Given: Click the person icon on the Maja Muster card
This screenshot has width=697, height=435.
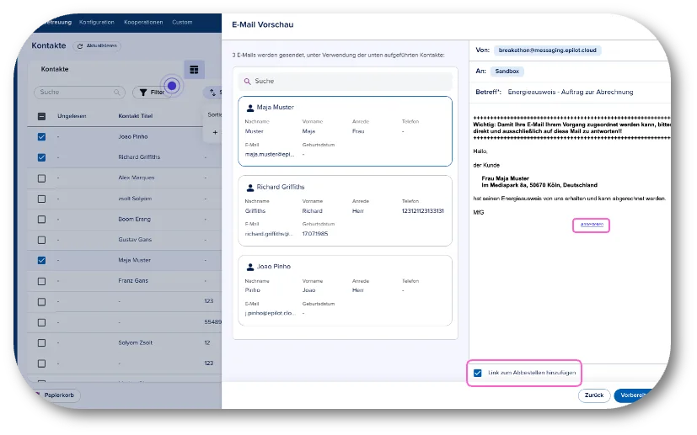Looking at the screenshot, I should (250, 108).
